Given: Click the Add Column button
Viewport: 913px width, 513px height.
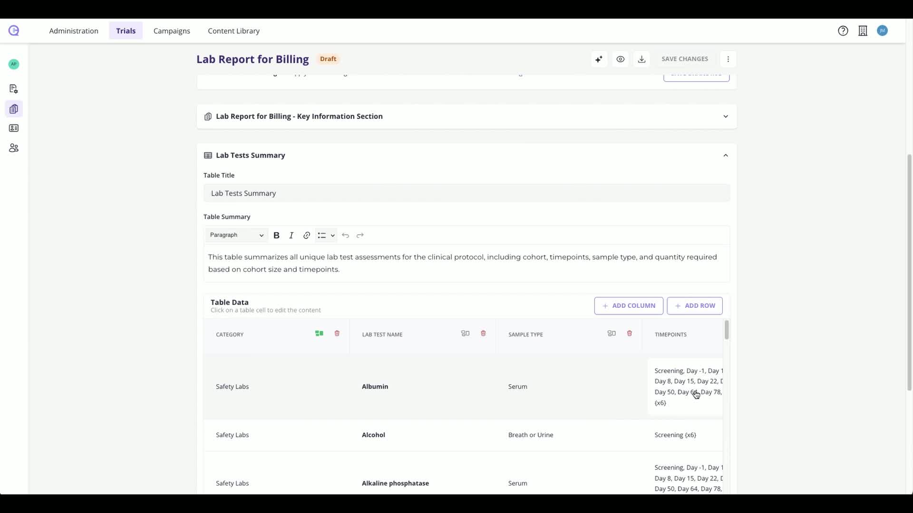Looking at the screenshot, I should pyautogui.click(x=628, y=306).
